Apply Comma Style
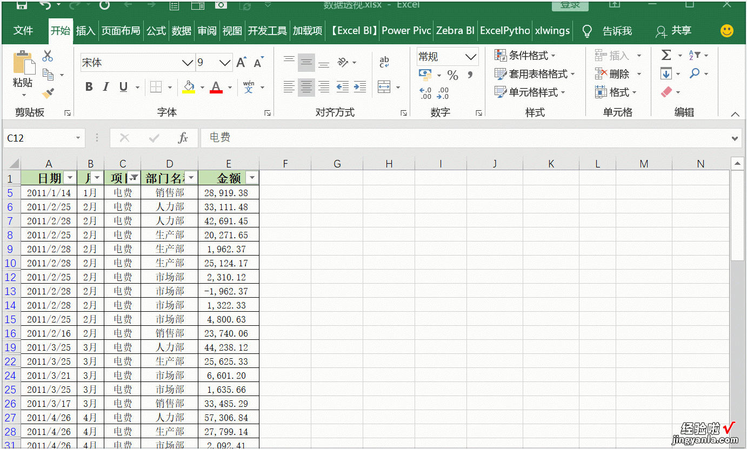 point(470,75)
